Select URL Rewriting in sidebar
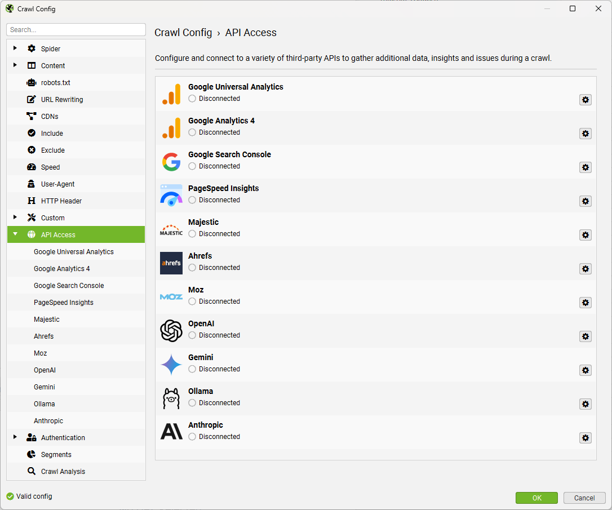Screen dimensions: 612x510 (76, 100)
